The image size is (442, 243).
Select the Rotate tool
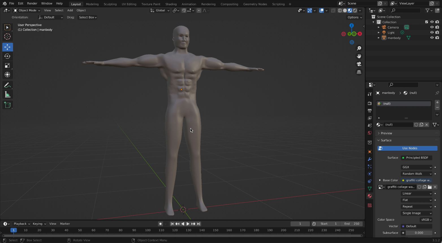7,56
